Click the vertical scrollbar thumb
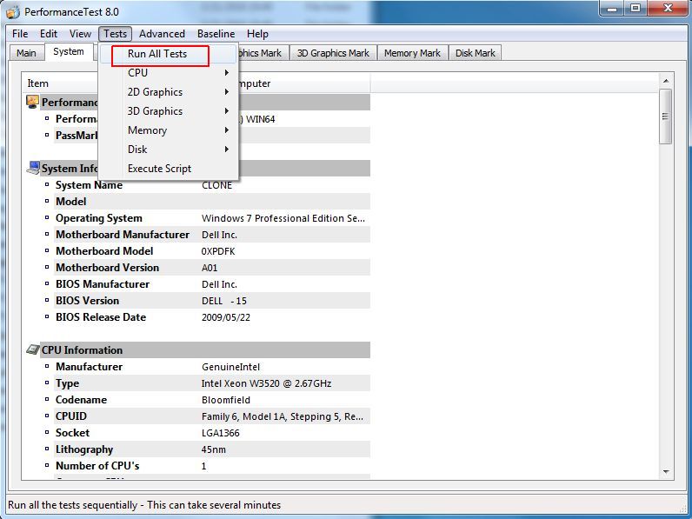Viewport: 692px width, 519px height. click(x=666, y=116)
